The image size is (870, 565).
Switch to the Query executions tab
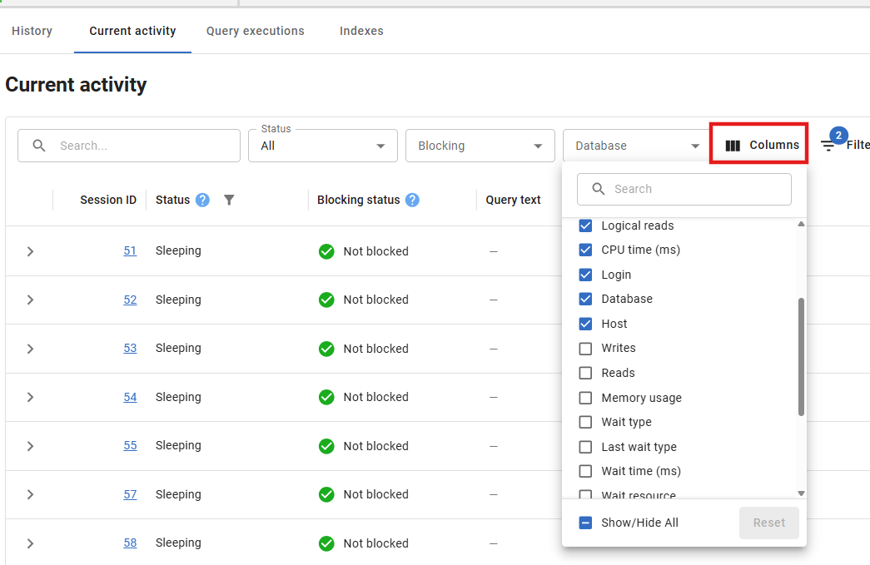point(256,31)
